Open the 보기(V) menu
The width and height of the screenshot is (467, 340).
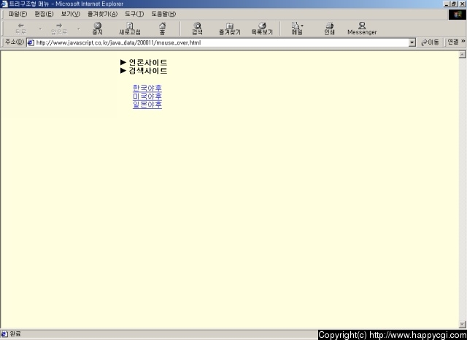[x=71, y=14]
